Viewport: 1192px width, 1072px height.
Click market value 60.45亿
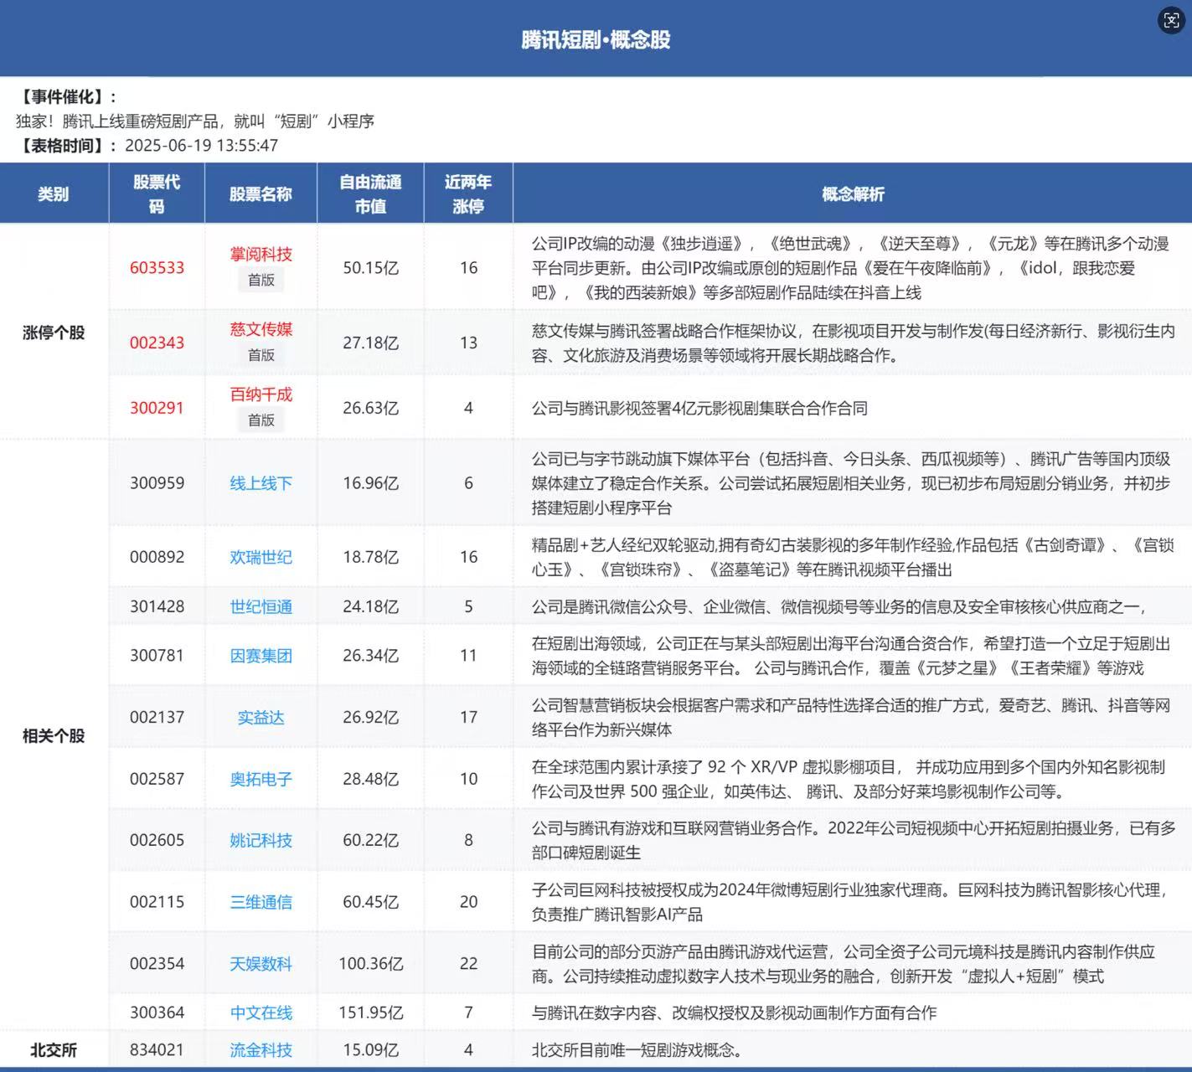click(x=370, y=902)
